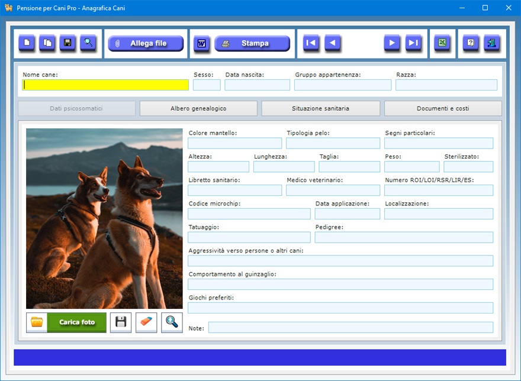The height and width of the screenshot is (381, 521).
Task: Click the Segni particolari field
Action: coord(439,143)
